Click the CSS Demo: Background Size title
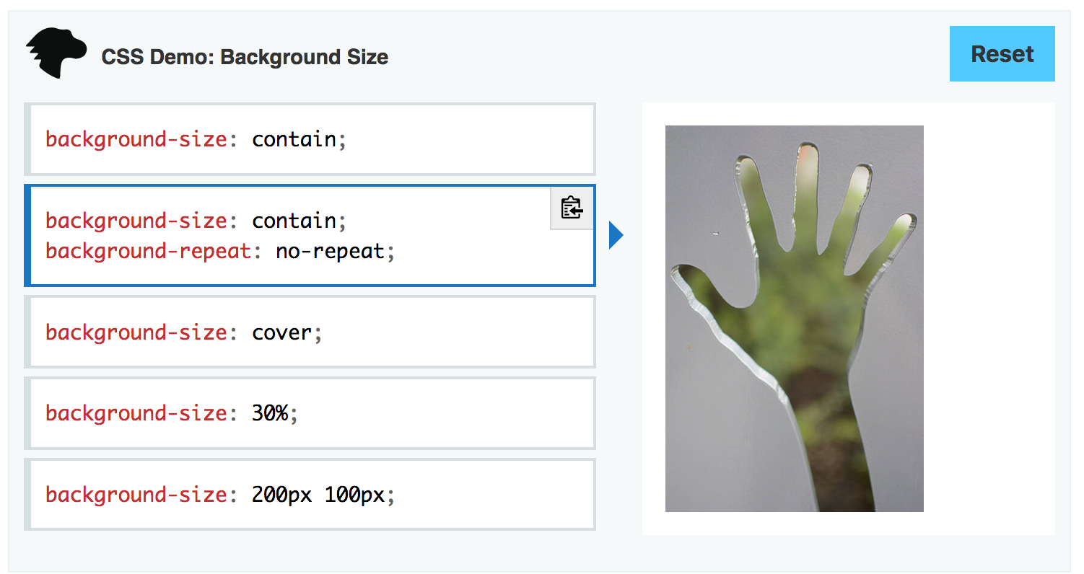This screenshot has width=1084, height=574. (x=245, y=57)
